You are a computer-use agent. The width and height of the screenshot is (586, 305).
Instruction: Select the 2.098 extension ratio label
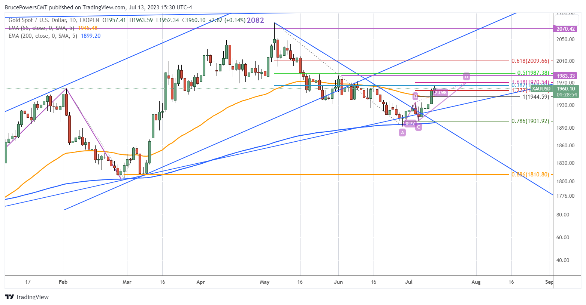pyautogui.click(x=440, y=92)
